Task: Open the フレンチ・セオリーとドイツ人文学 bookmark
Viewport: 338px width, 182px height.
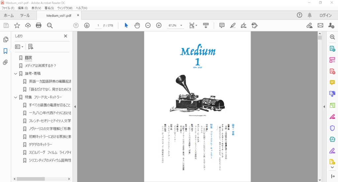Action: [x=50, y=121]
